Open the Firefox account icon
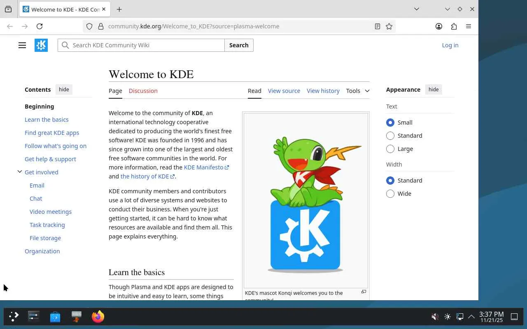Image resolution: width=527 pixels, height=329 pixels. point(439,26)
